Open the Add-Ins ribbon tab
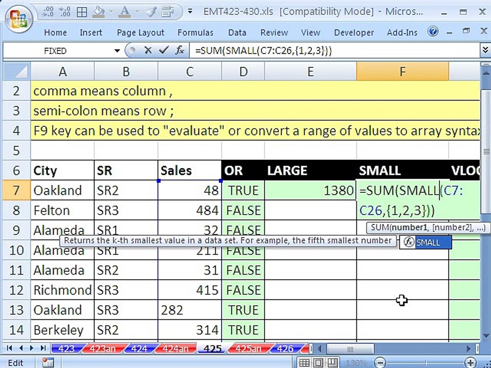491x368 pixels. [402, 33]
